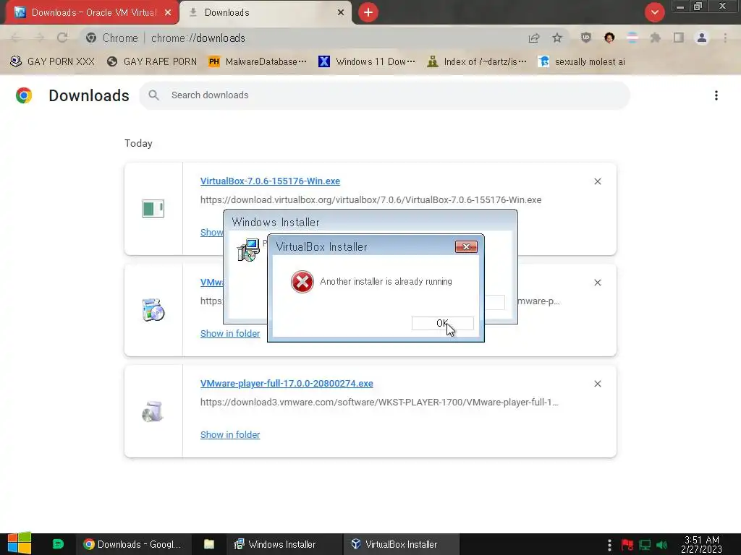741x555 pixels.
Task: Click the Search downloads field
Action: click(384, 95)
